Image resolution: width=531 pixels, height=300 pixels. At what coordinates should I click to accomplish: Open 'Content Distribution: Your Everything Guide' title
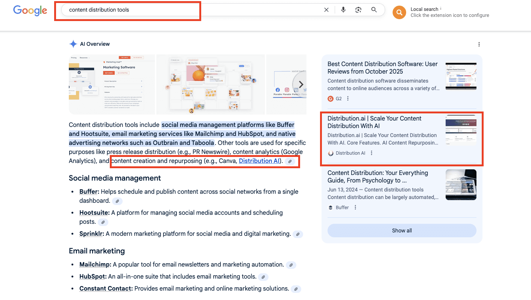378,176
